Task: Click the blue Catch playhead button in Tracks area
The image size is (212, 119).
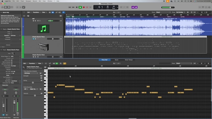Action: point(63,12)
